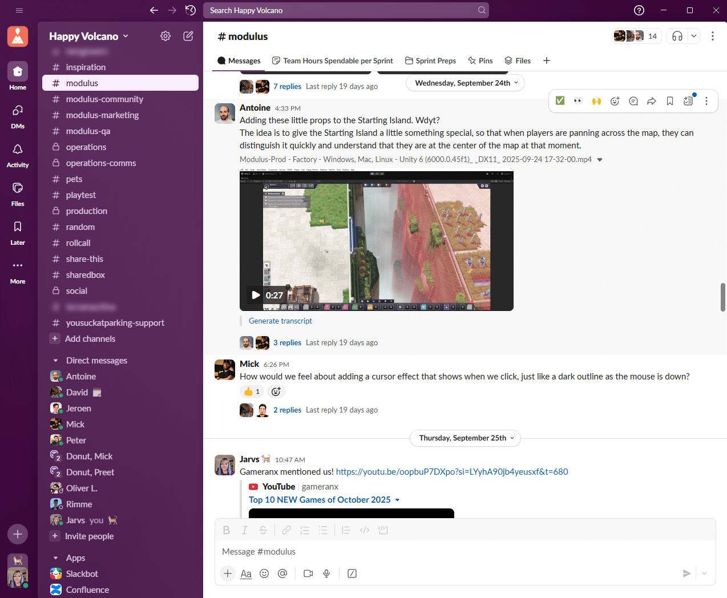Attach a file with the plus button

(228, 573)
